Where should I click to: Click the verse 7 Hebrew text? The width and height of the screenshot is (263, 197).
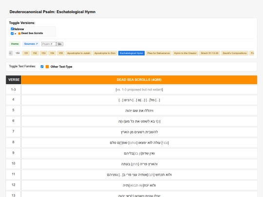139,132
